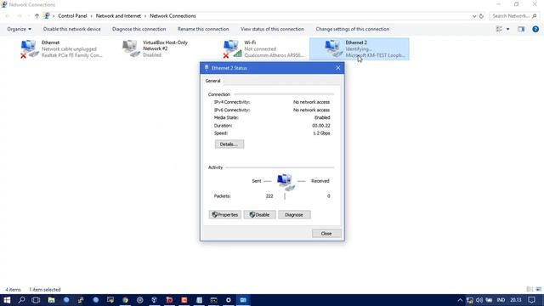The width and height of the screenshot is (544, 306).
Task: Navigate to Control Panel breadcrumb
Action: [72, 16]
